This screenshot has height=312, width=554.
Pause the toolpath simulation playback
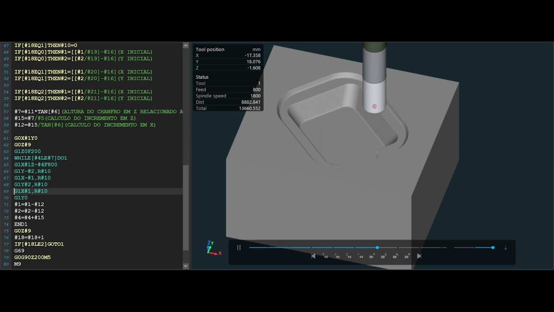pos(238,247)
